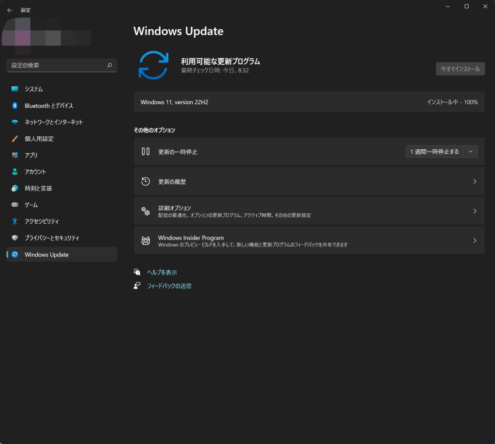Click the 時刻と言語 globe icon
Viewport: 495px width, 444px height.
[x=15, y=188]
